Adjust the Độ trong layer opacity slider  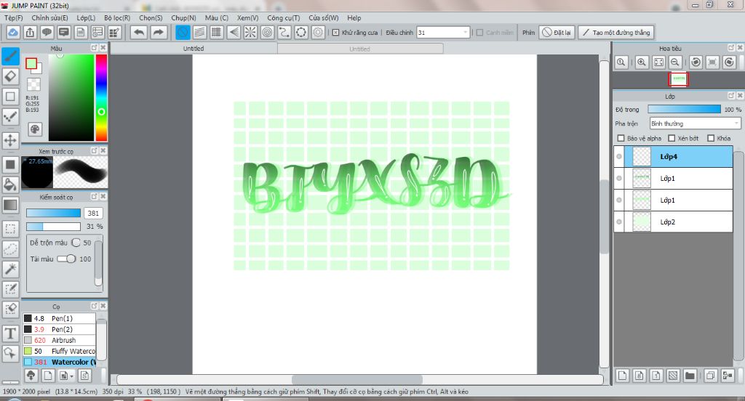pos(684,109)
